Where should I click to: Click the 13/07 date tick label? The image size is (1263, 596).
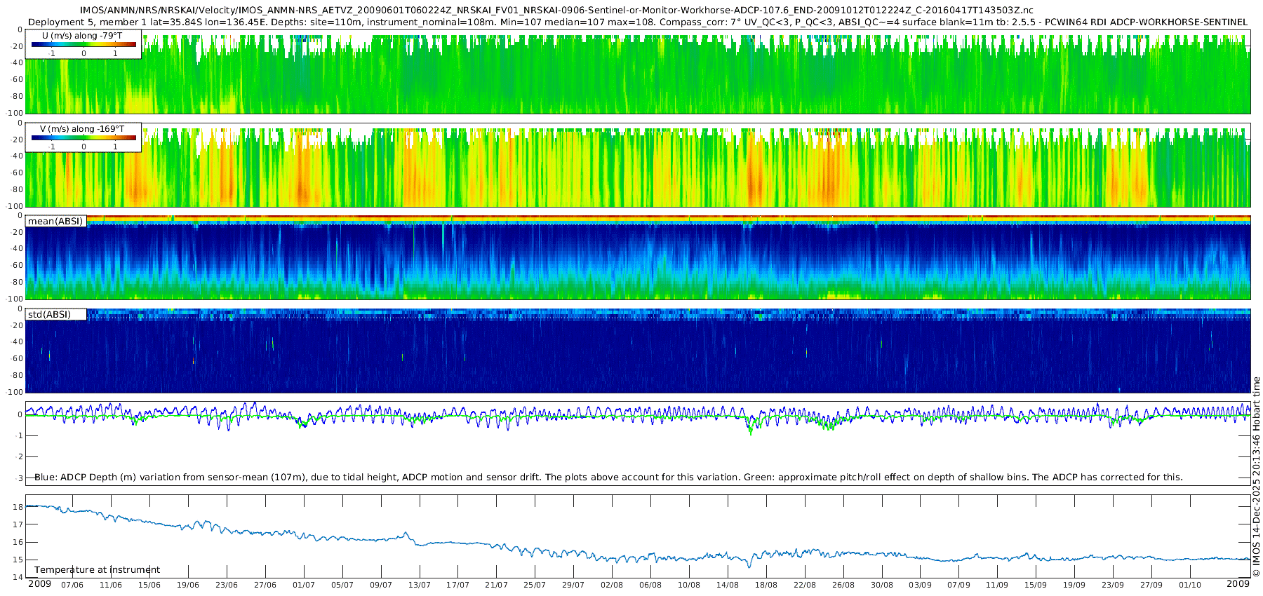pyautogui.click(x=419, y=585)
